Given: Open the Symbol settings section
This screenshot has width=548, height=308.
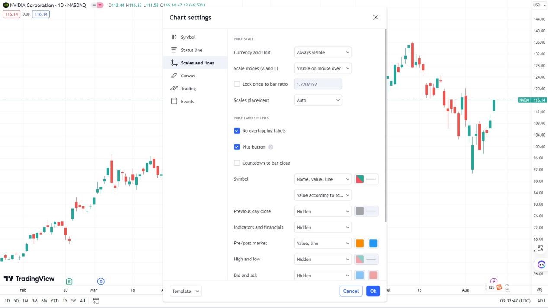Looking at the screenshot, I should (x=188, y=37).
